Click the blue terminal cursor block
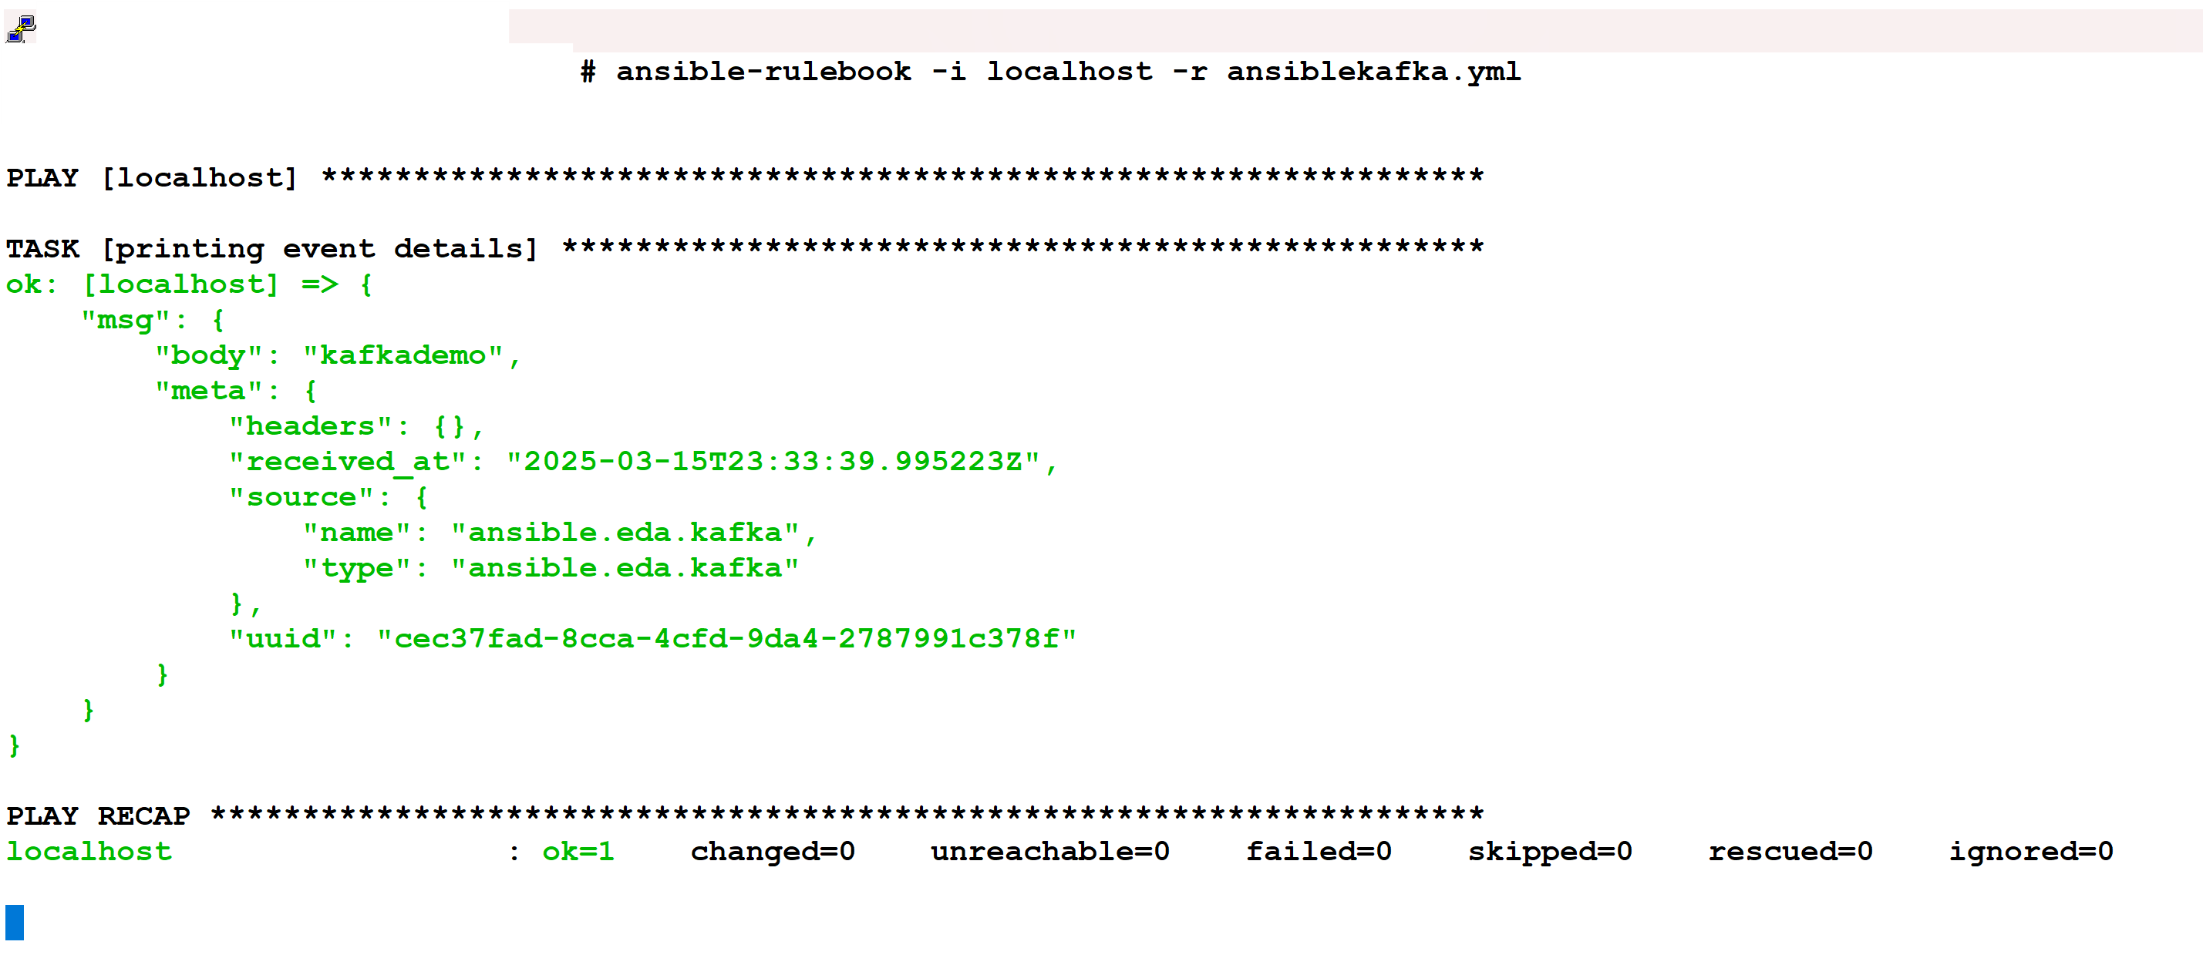 pyautogui.click(x=15, y=923)
